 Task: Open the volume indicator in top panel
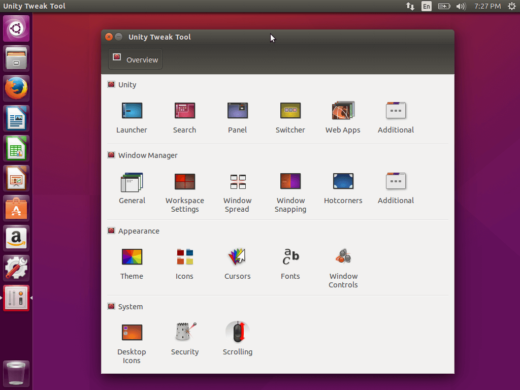point(461,6)
